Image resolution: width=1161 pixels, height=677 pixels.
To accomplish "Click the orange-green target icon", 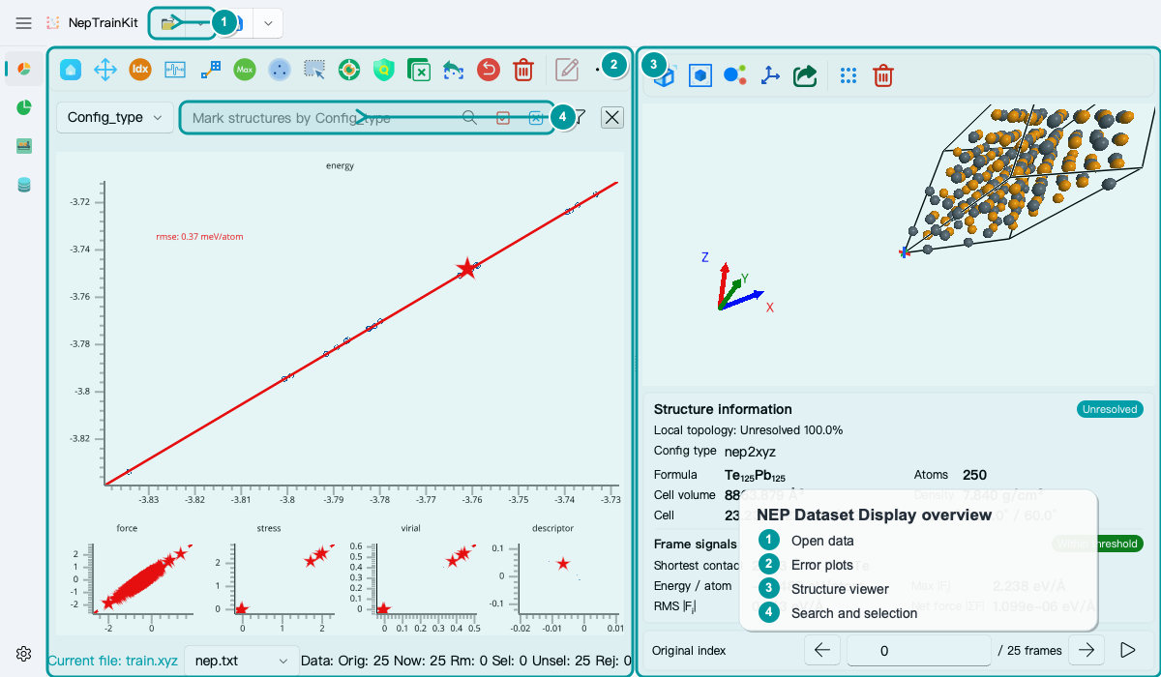I will point(349,70).
